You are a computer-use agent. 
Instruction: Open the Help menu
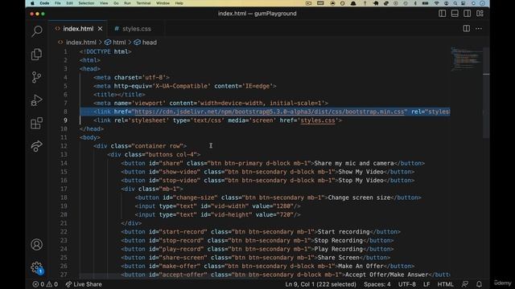[179, 3]
